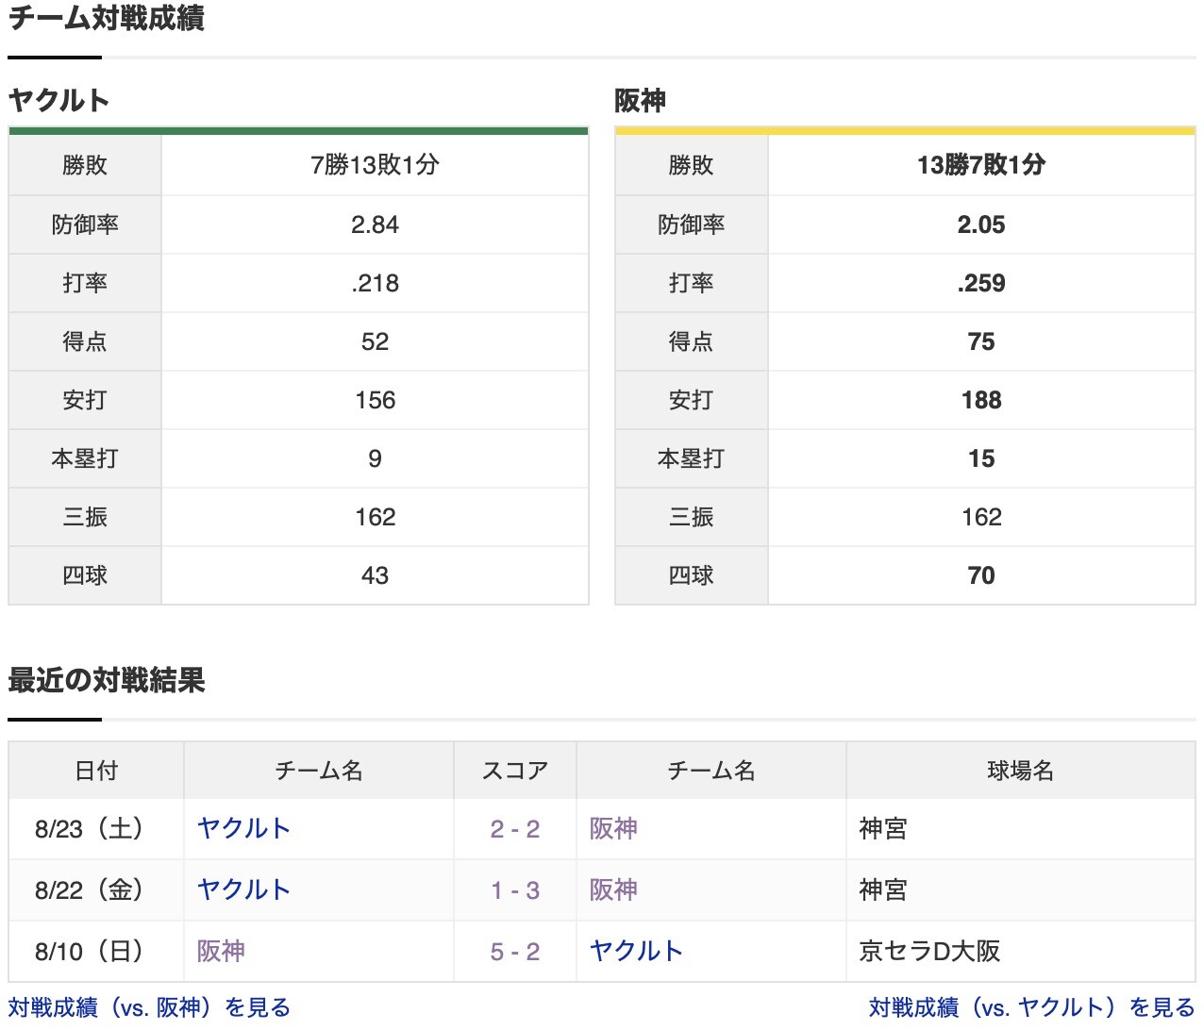Click 京セラD大阪 venue cell
1204x1030 pixels.
[x=929, y=951]
